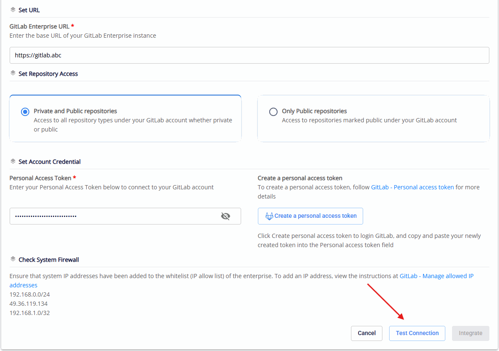
Task: Click 'Enter the base URL' helper text
Action: click(x=83, y=36)
